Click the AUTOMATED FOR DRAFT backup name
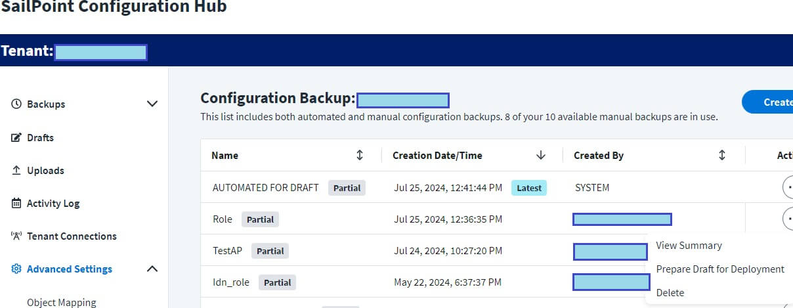This screenshot has height=308, width=793. (266, 187)
